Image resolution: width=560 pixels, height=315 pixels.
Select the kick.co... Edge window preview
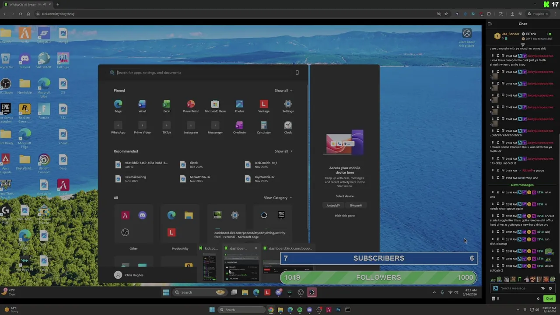click(x=209, y=263)
